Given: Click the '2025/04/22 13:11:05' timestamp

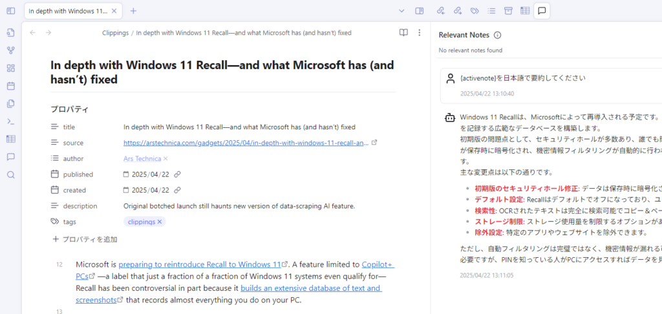Looking at the screenshot, I should tap(487, 275).
